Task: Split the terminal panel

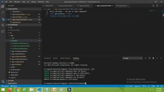Action: 149,58
